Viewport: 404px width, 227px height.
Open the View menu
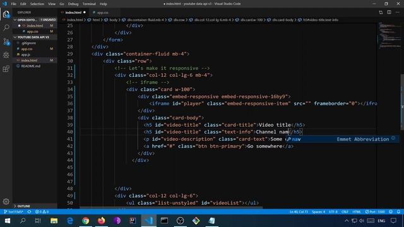[52, 4]
